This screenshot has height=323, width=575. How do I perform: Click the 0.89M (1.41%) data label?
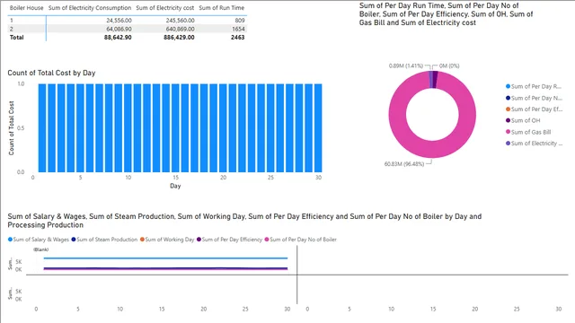(x=406, y=65)
